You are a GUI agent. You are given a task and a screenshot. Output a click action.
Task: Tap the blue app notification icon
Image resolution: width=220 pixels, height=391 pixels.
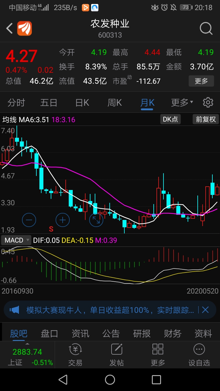click(95, 8)
